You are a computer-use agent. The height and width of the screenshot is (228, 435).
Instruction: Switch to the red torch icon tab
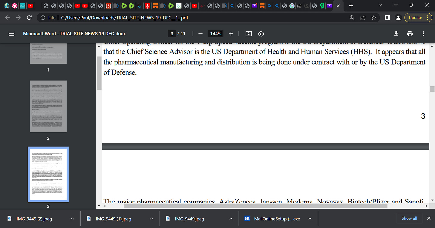click(x=147, y=5)
